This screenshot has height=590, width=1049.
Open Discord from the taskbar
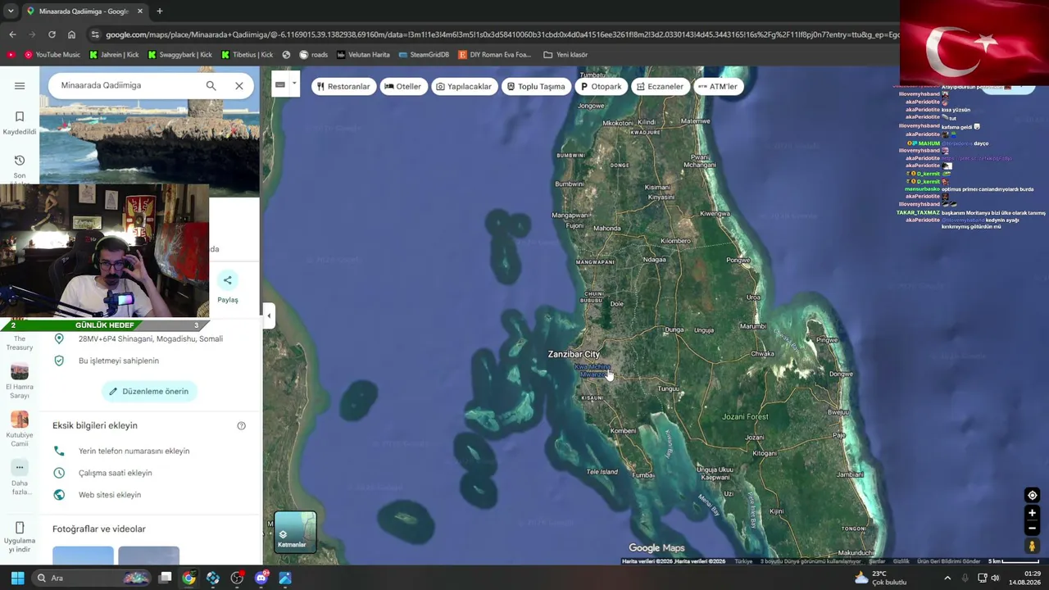pos(261,578)
